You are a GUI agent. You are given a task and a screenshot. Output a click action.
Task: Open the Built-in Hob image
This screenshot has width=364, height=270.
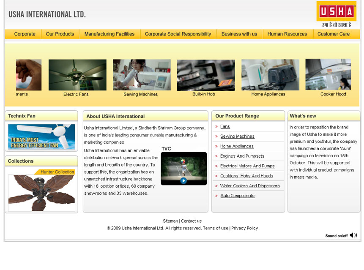tap(205, 75)
